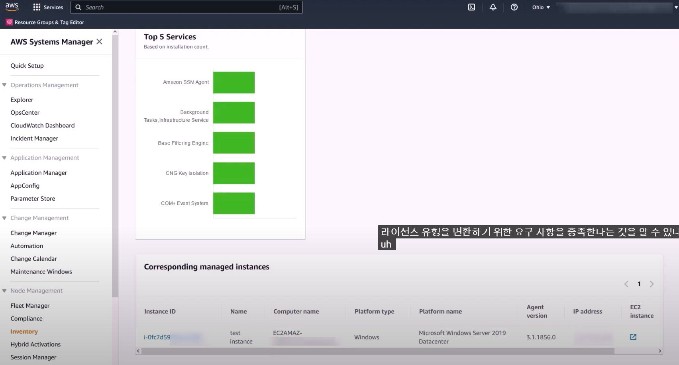Click the Instance ID column header

pos(160,312)
